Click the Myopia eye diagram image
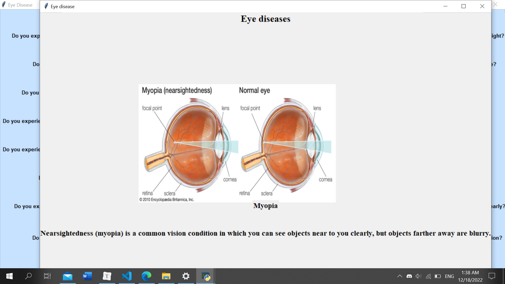505x284 pixels. pyautogui.click(x=237, y=143)
